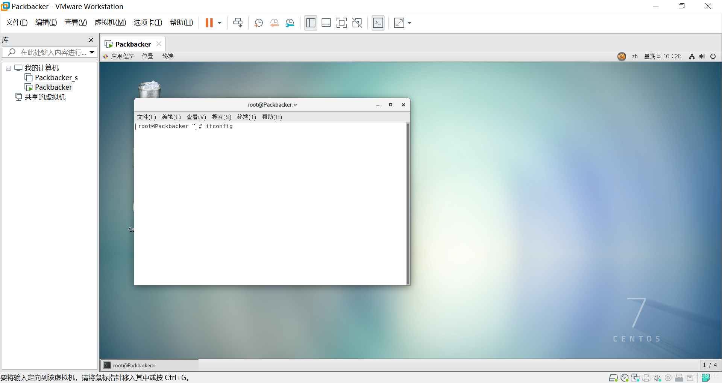Image resolution: width=722 pixels, height=383 pixels.
Task: Toggle the library sidebar view icon
Action: (311, 23)
